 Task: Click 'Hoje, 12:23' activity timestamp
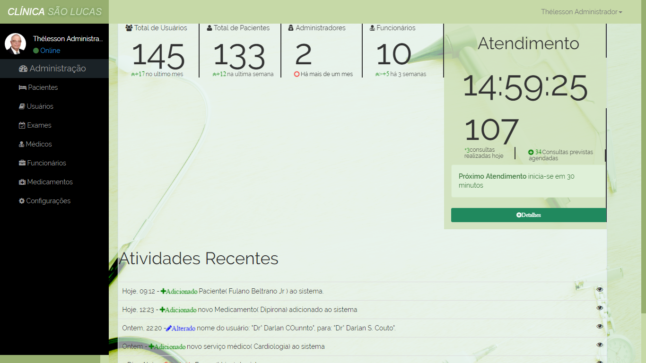click(x=138, y=310)
